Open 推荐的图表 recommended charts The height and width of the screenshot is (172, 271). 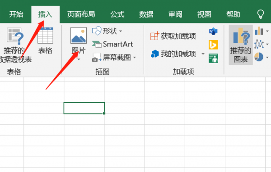[x=241, y=45]
